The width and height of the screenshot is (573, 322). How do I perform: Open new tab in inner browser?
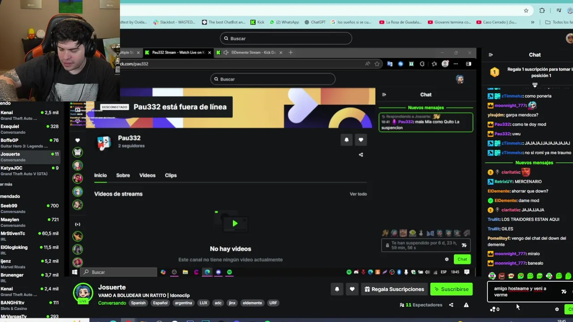[291, 52]
